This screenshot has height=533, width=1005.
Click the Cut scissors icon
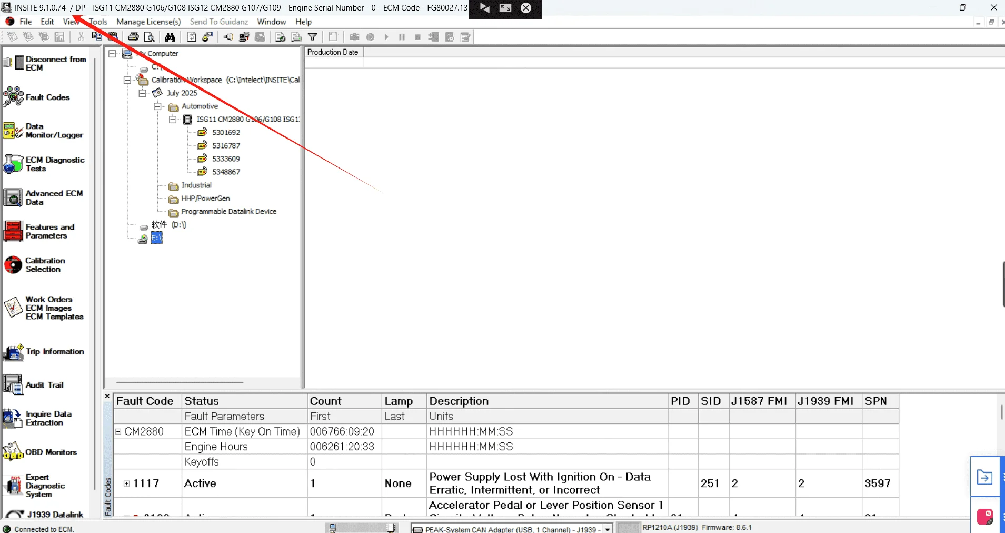click(81, 37)
